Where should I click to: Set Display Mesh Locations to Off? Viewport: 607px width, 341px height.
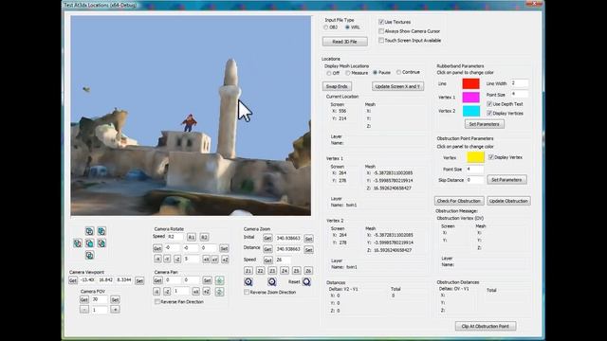tap(329, 73)
